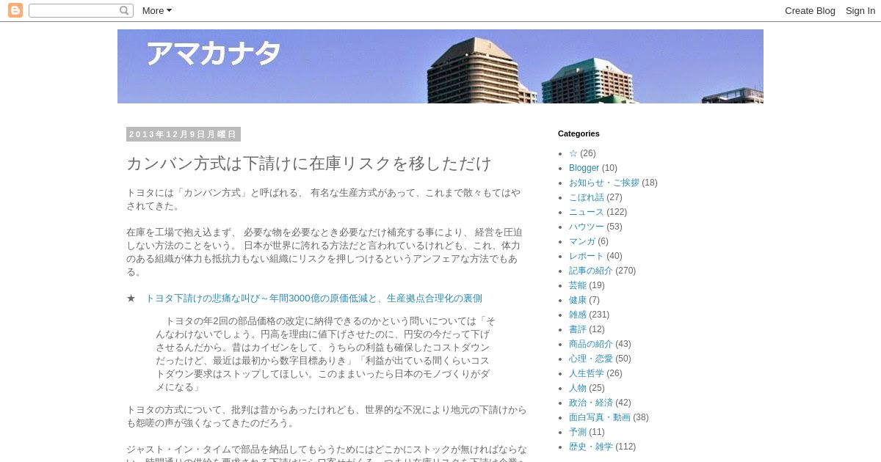Open the 歴史・雑学 category
The width and height of the screenshot is (881, 462).
[591, 447]
